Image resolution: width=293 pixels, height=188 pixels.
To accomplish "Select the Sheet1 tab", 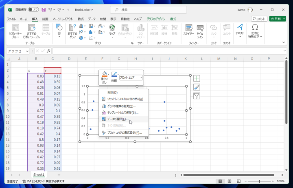I will pos(39,175).
